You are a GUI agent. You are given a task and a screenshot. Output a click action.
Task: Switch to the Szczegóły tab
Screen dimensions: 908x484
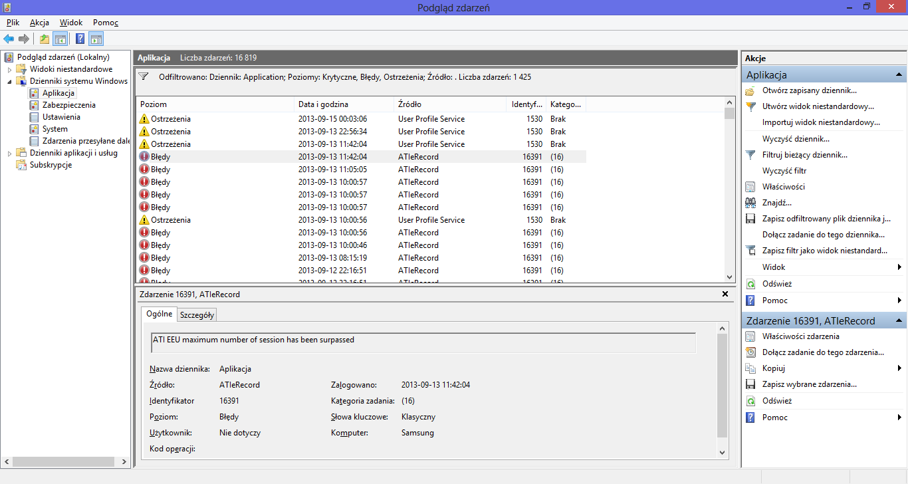[x=197, y=315]
